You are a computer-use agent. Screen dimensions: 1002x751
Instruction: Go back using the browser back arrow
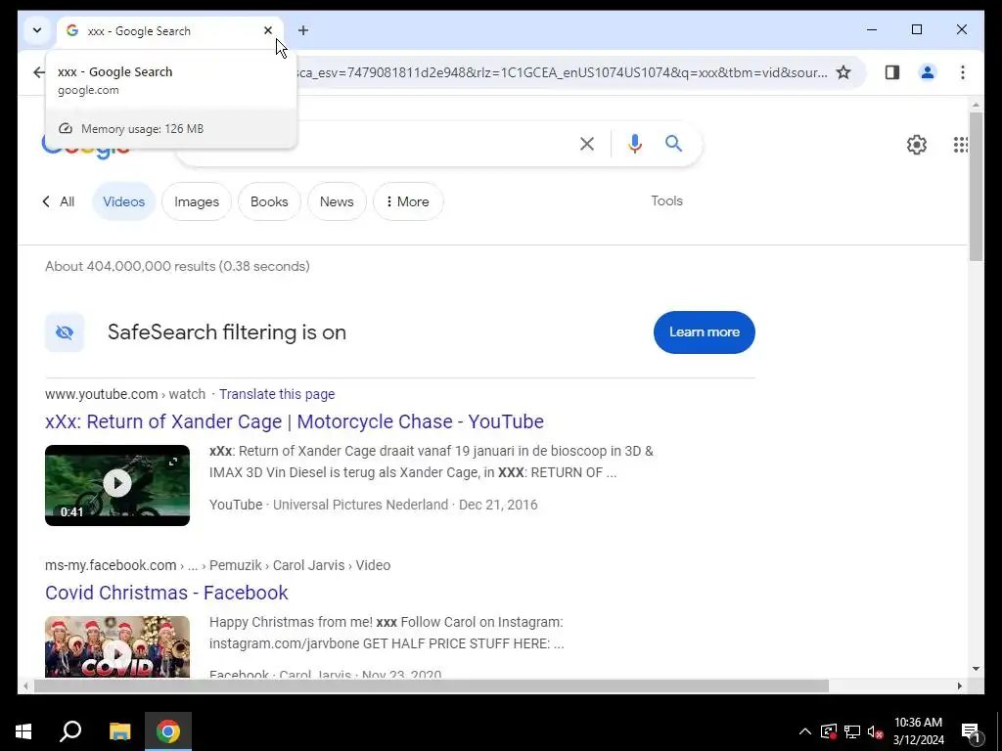[x=39, y=72]
